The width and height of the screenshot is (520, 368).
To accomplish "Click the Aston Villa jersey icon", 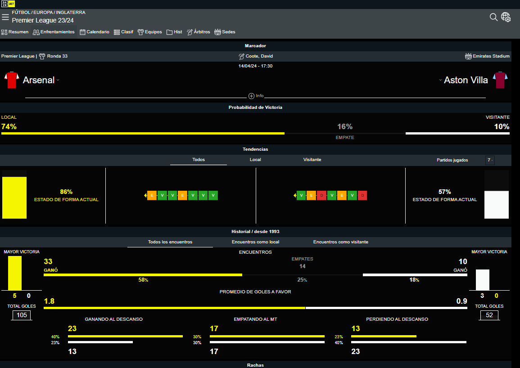I will pyautogui.click(x=500, y=80).
